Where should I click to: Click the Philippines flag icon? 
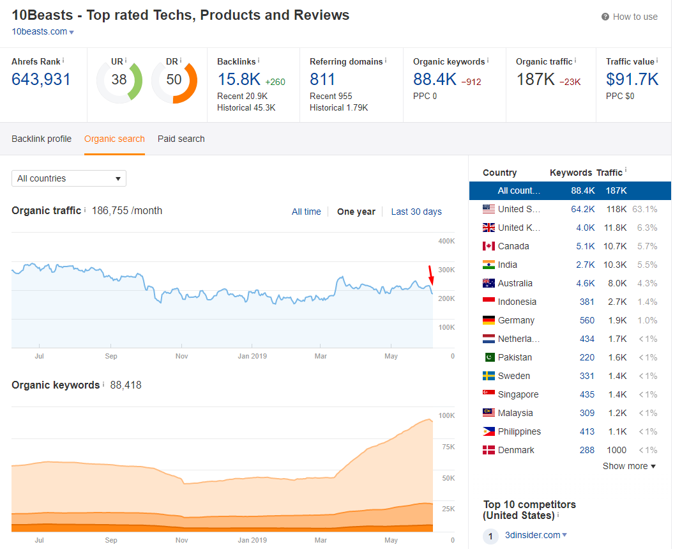pyautogui.click(x=488, y=431)
